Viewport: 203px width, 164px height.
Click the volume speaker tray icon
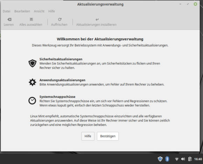point(183,159)
